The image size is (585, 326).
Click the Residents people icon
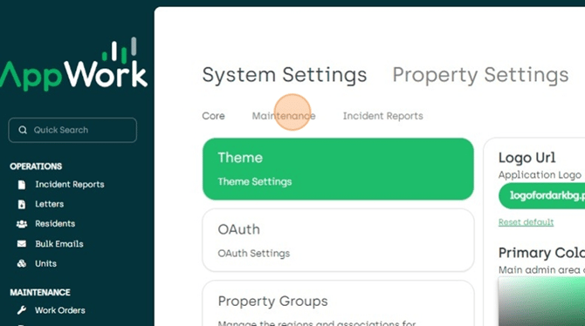point(22,224)
